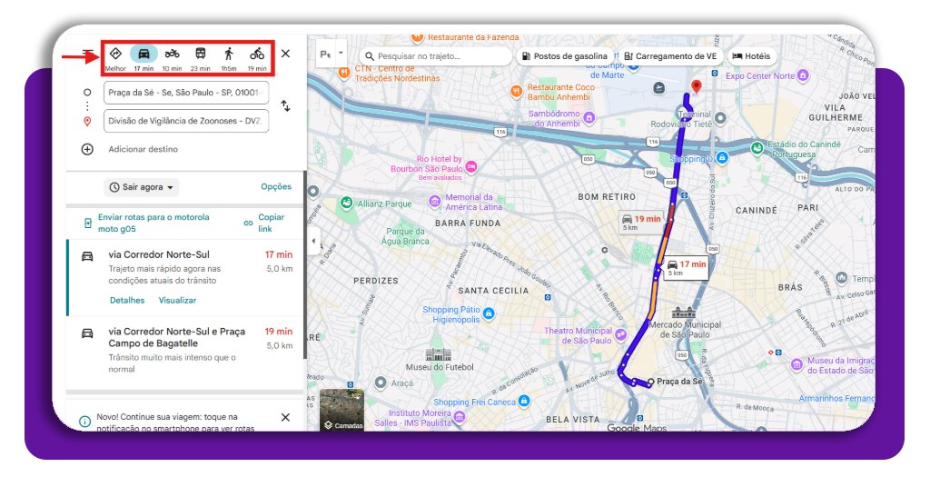Collapse the side panel using the arrow handle
930x487 pixels.
(x=313, y=241)
